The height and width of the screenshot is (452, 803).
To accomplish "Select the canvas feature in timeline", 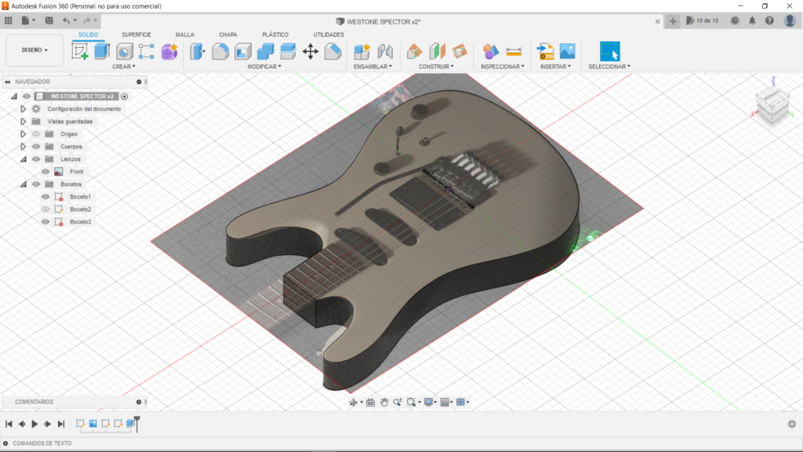I will point(93,424).
